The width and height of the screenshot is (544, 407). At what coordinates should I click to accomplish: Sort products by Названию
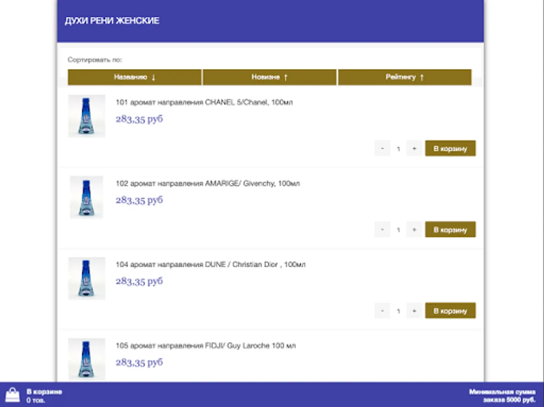(134, 77)
